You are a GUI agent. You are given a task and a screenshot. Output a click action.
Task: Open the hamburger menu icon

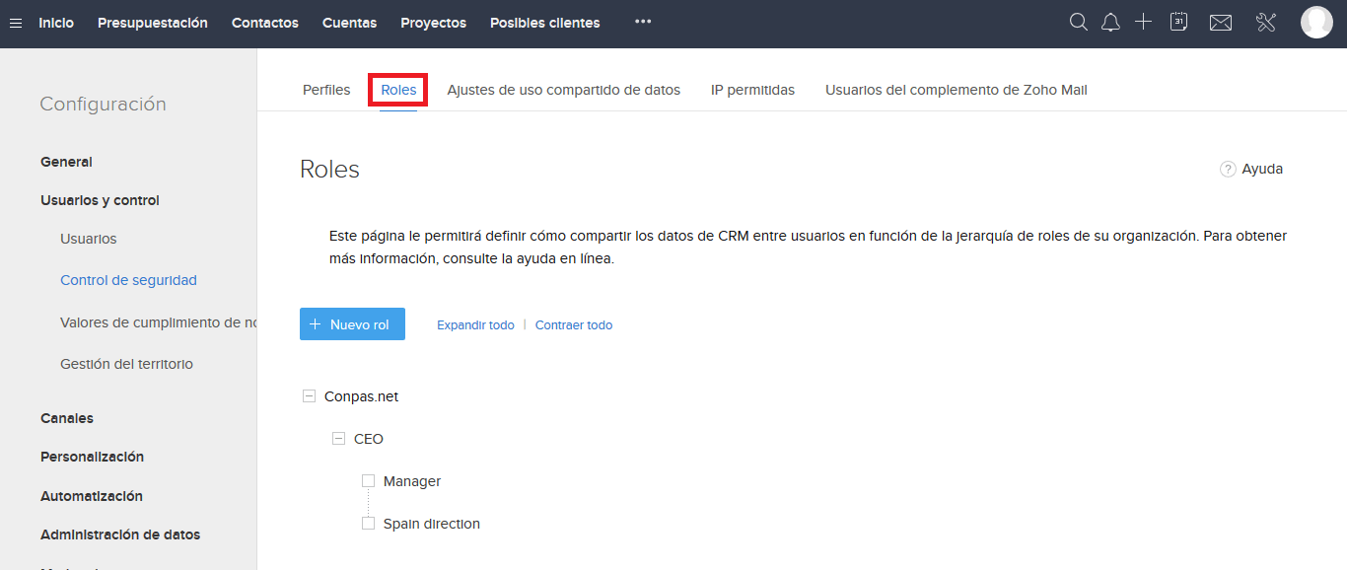pos(15,22)
